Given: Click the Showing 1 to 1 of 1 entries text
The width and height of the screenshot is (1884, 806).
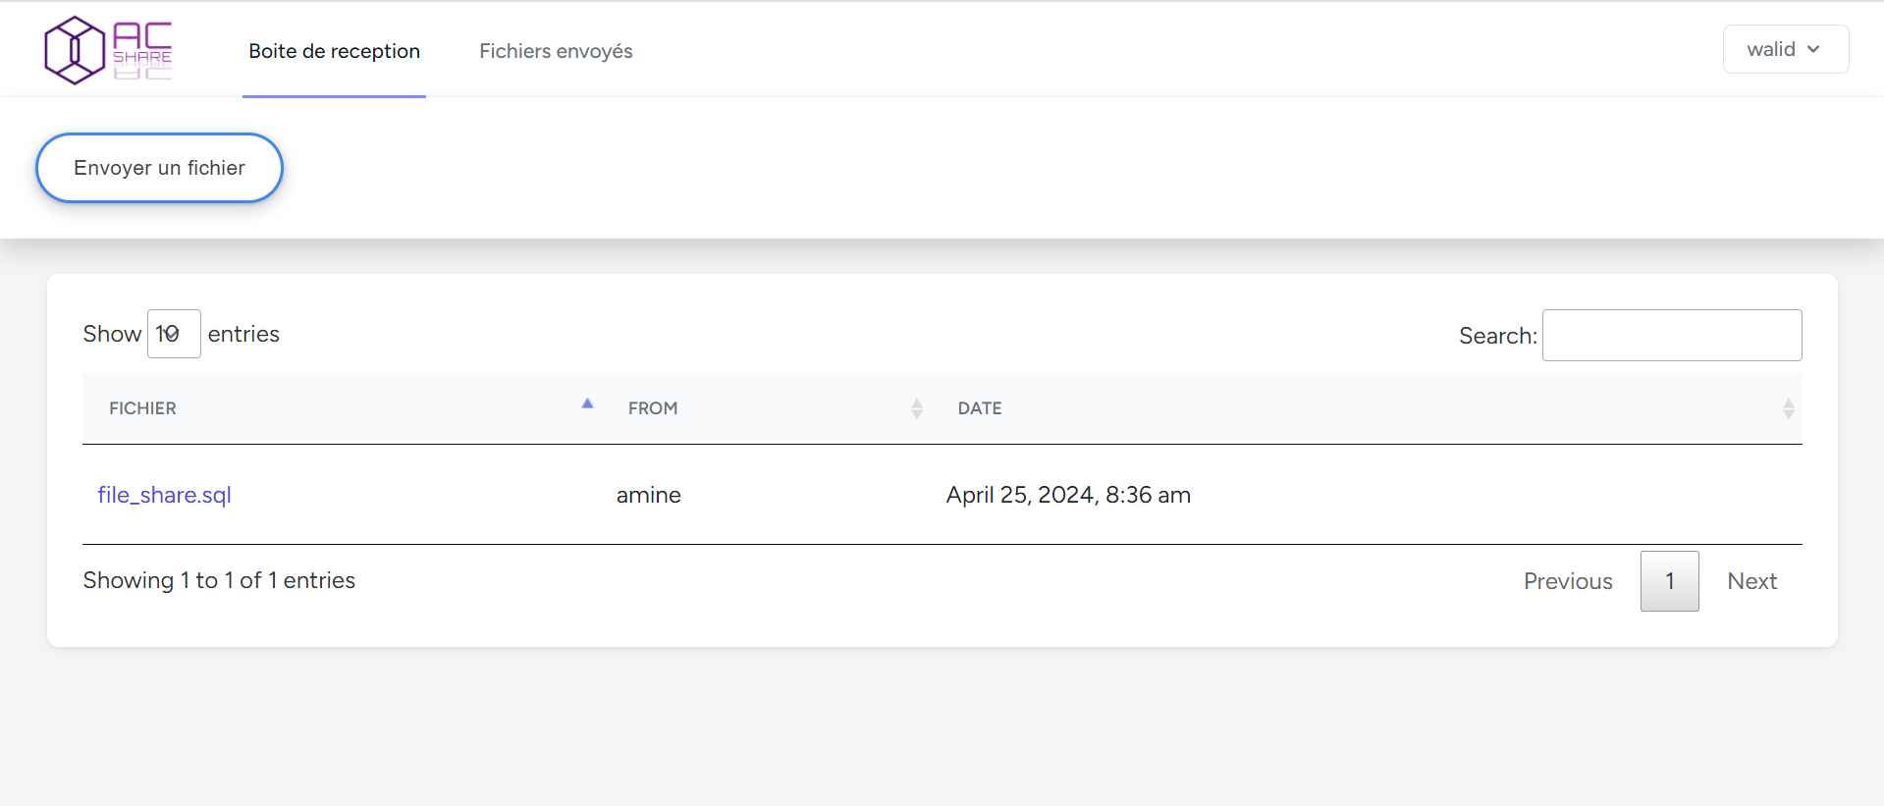Looking at the screenshot, I should (219, 580).
